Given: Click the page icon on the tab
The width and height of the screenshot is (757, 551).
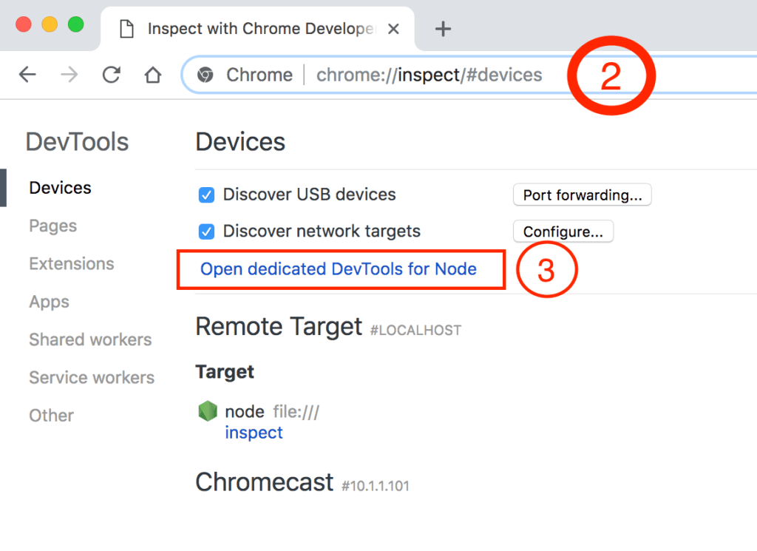Looking at the screenshot, I should 127,29.
